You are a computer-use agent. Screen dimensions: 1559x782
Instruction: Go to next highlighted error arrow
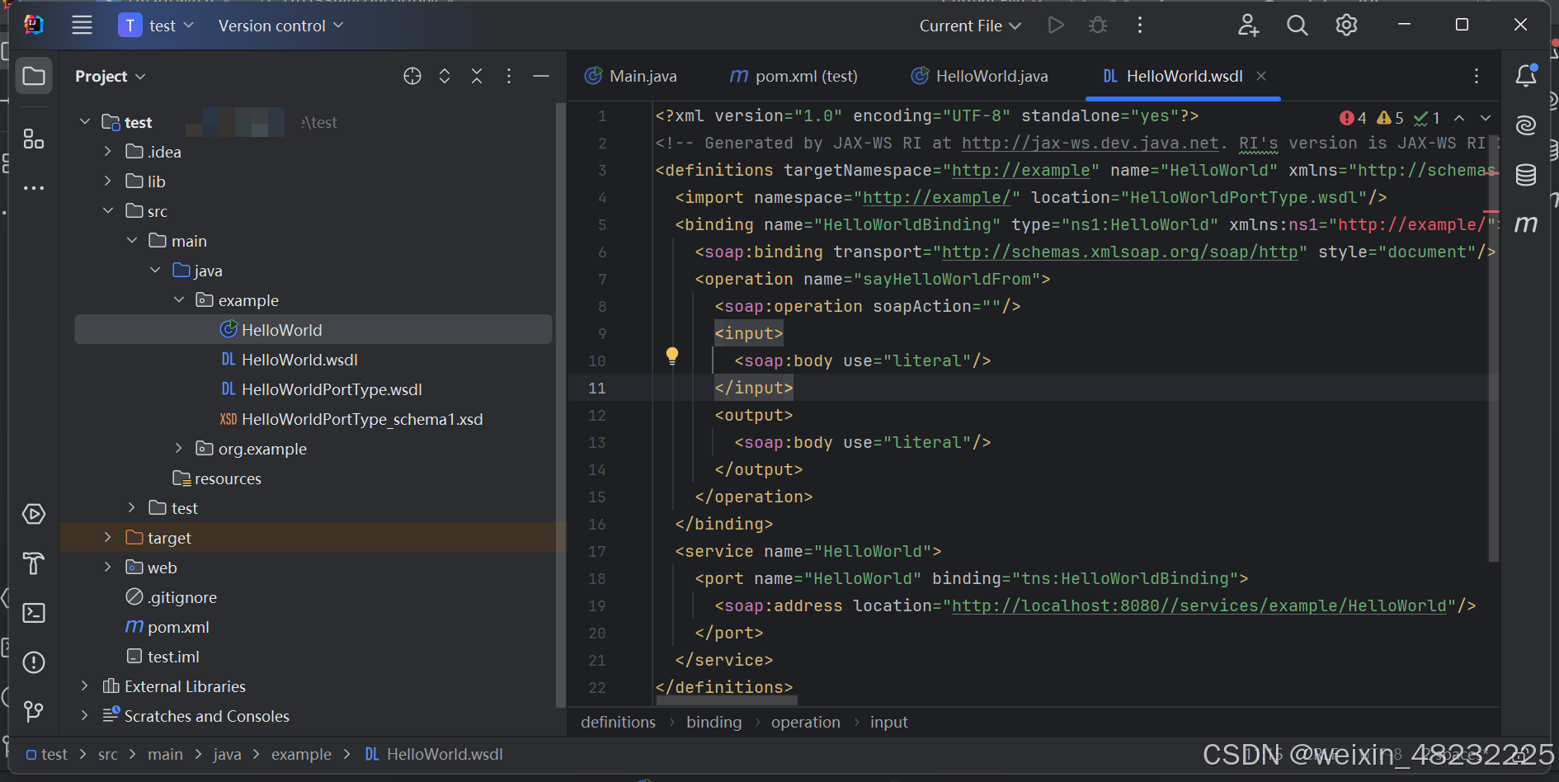pyautogui.click(x=1486, y=118)
